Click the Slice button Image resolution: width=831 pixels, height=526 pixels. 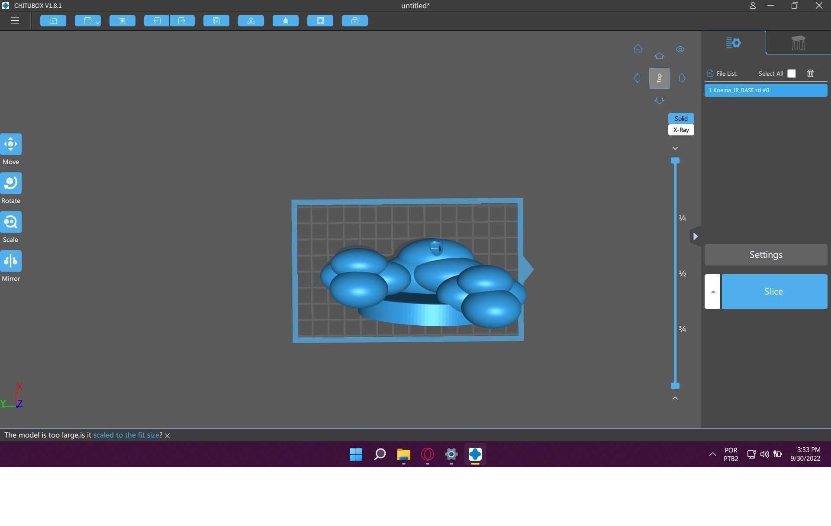click(x=774, y=292)
